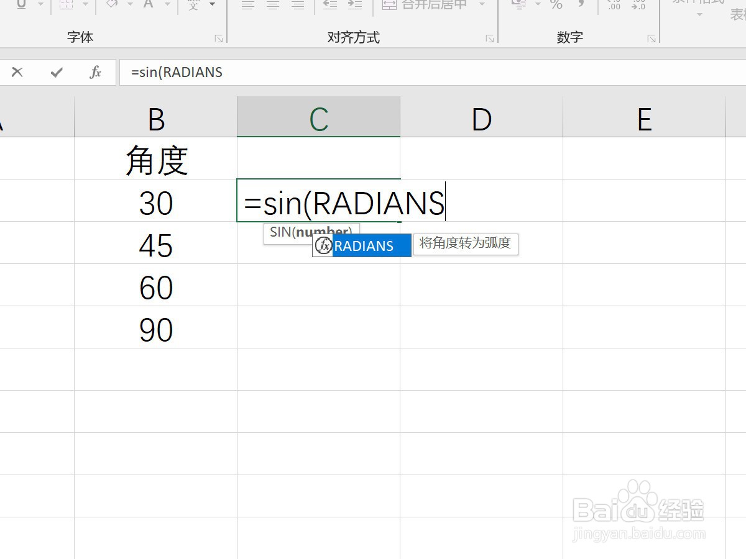Select the cell with value 90

[x=156, y=327]
